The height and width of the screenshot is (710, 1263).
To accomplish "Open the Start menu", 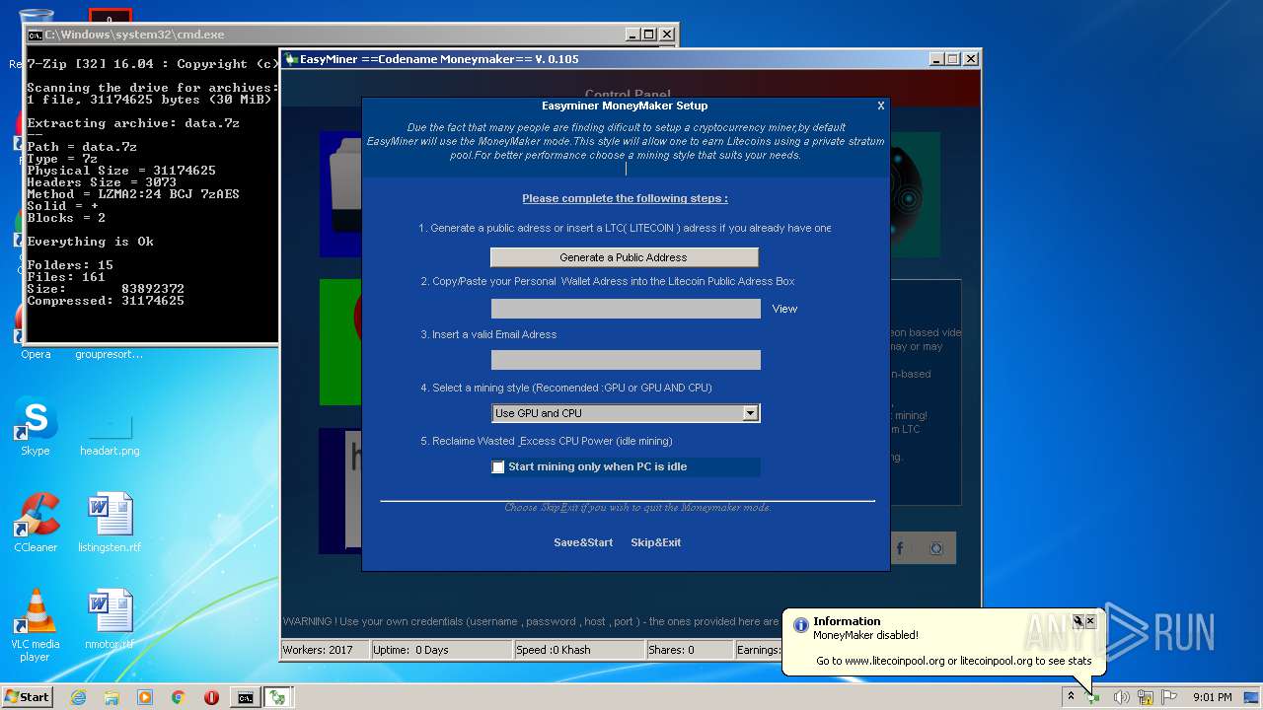I will tap(28, 696).
